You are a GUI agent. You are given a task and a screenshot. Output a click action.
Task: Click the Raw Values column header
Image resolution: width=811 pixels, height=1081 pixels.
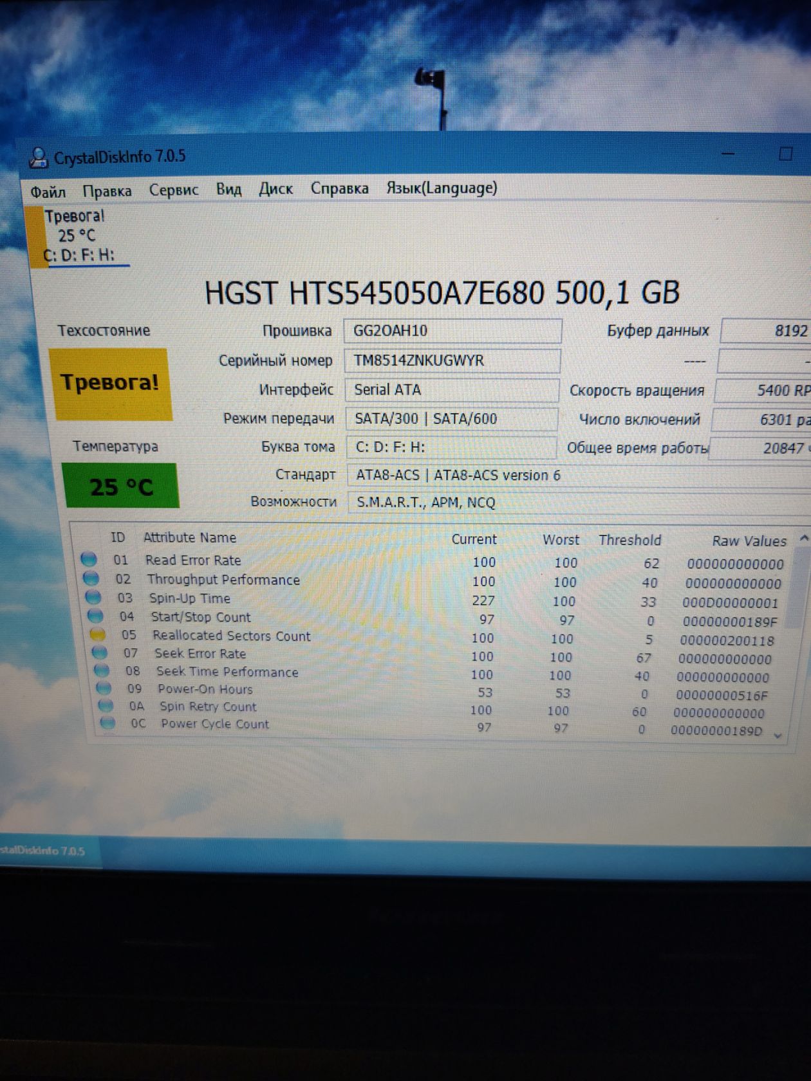tap(749, 541)
